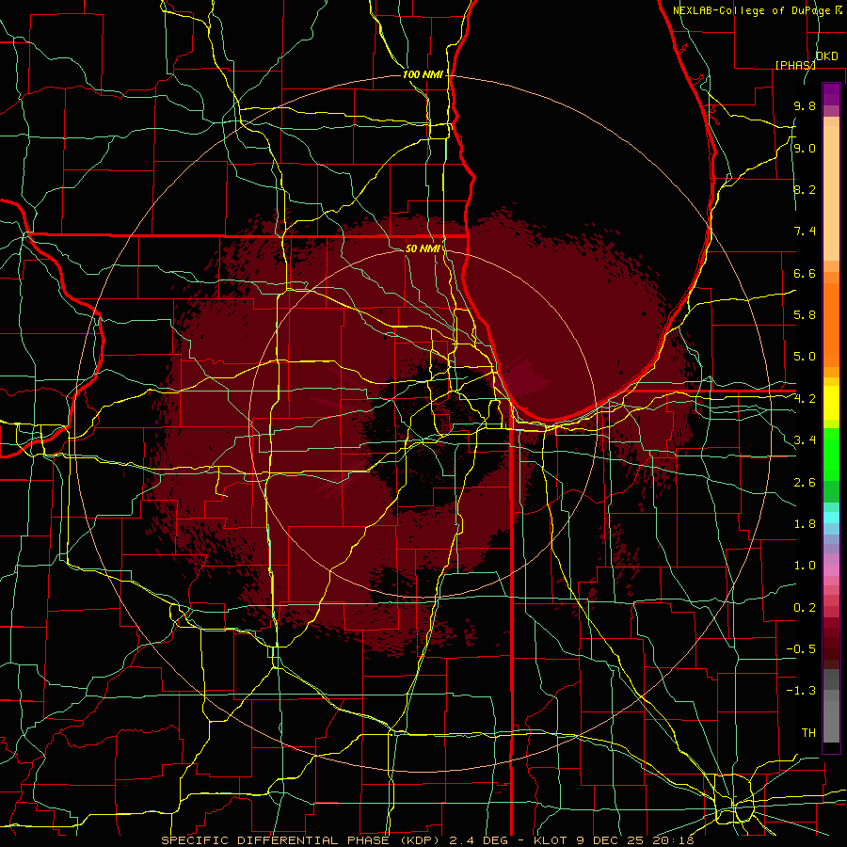The height and width of the screenshot is (847, 847).
Task: Click the "100 NMI" range ring label
Action: coord(423,74)
